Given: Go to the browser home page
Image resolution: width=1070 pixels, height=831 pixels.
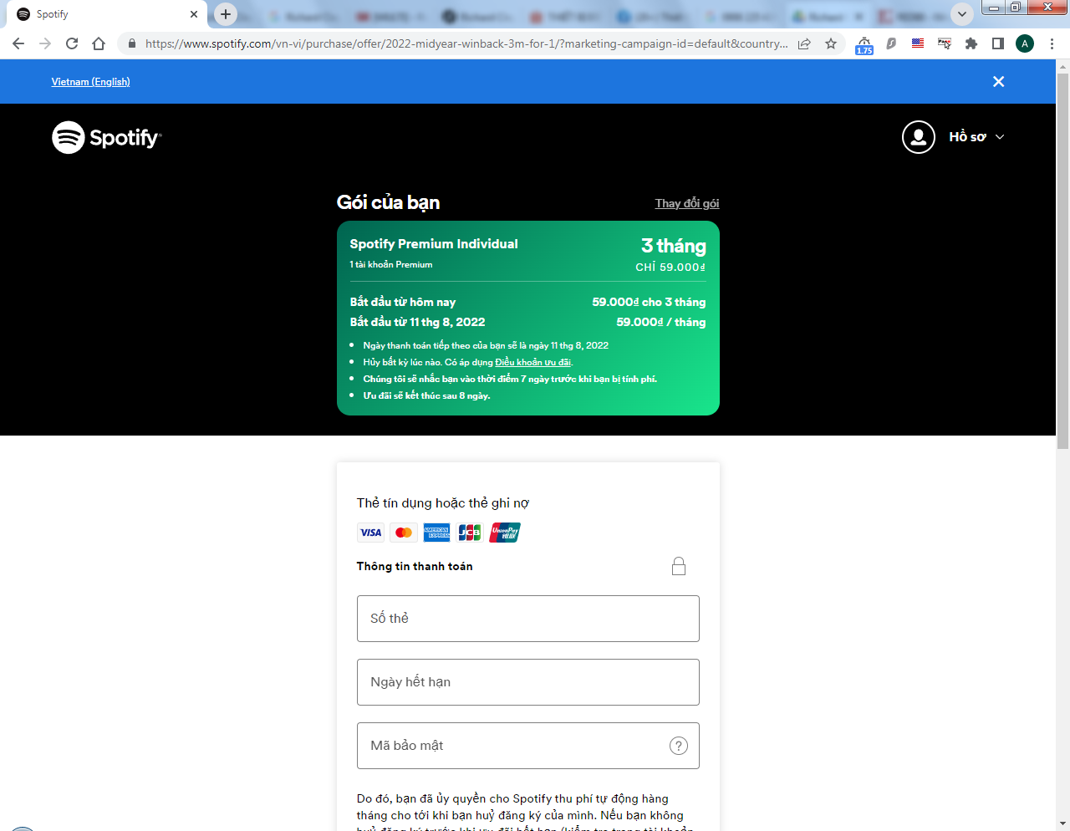Looking at the screenshot, I should pos(99,43).
